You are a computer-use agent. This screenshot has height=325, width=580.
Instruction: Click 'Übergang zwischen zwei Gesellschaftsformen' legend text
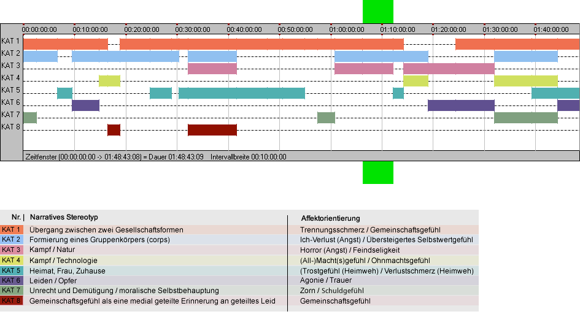pos(107,230)
